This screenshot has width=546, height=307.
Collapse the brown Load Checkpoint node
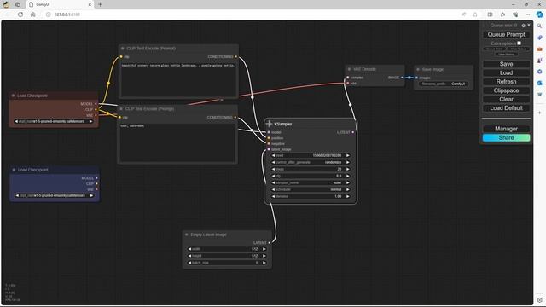(x=14, y=96)
